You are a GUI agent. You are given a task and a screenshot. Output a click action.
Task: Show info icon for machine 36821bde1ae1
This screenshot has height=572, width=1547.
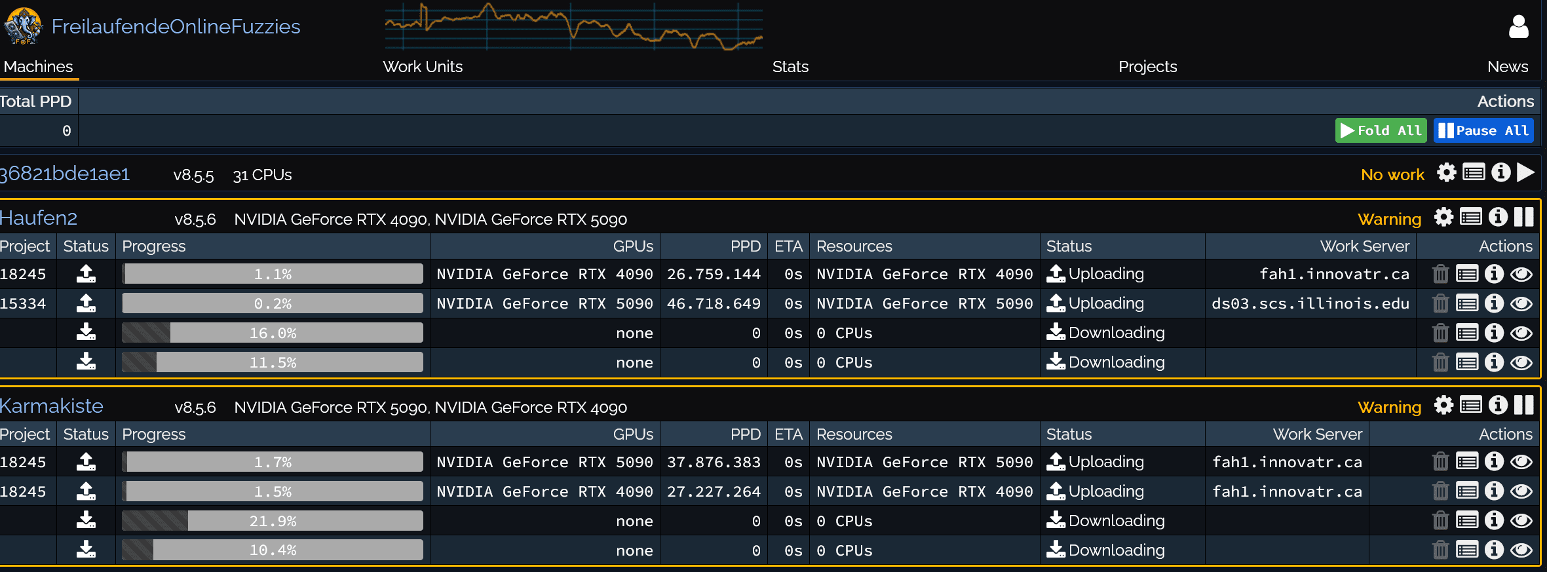coord(1501,172)
